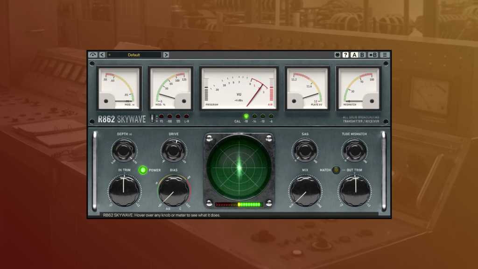Click the BIAS knob

pos(174,191)
